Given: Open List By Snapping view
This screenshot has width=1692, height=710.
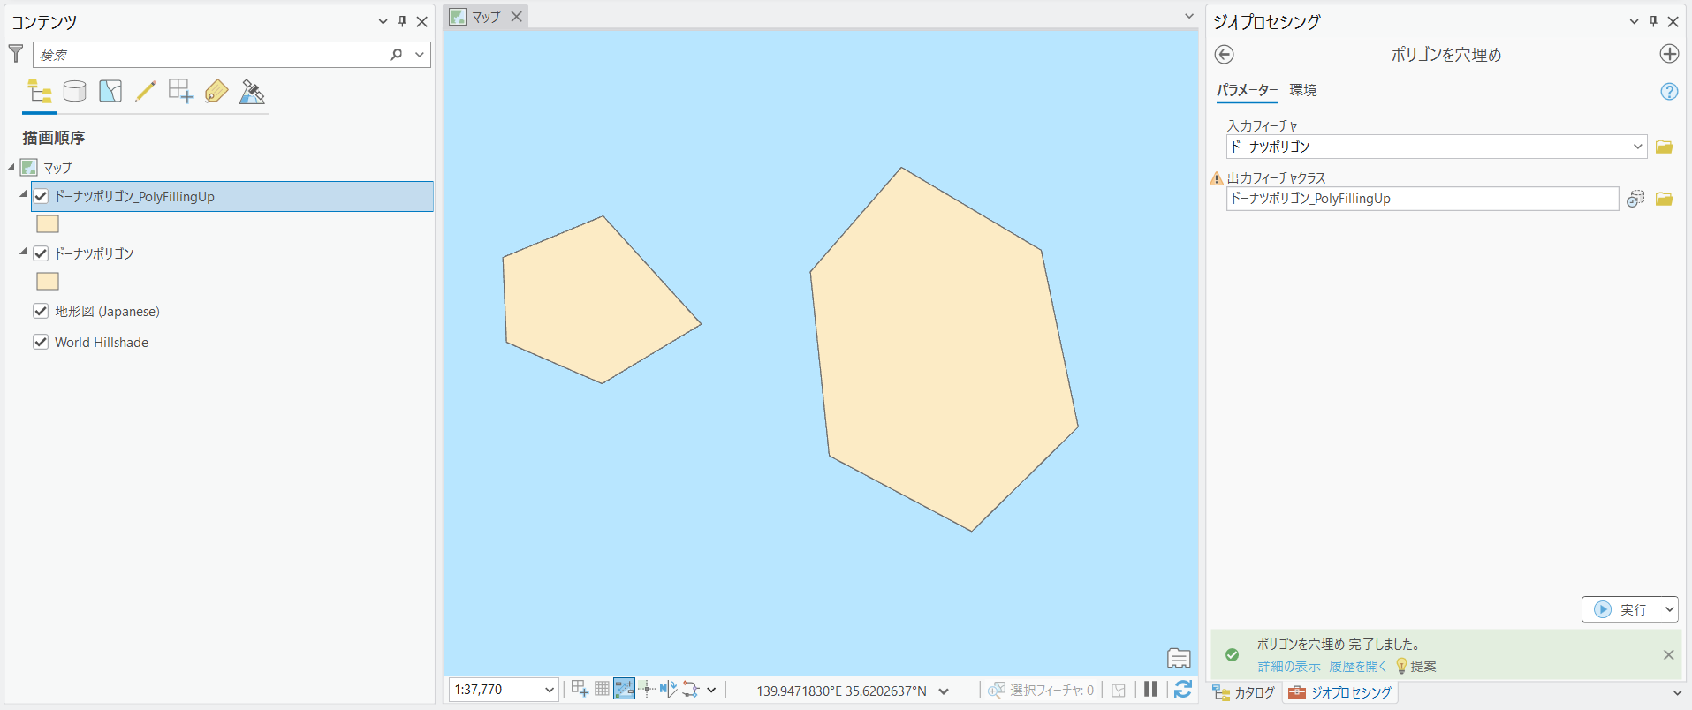Looking at the screenshot, I should coord(181,92).
